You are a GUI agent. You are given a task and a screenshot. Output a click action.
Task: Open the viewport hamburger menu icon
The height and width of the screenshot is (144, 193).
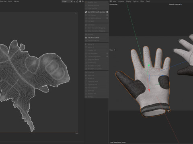(111, 1)
